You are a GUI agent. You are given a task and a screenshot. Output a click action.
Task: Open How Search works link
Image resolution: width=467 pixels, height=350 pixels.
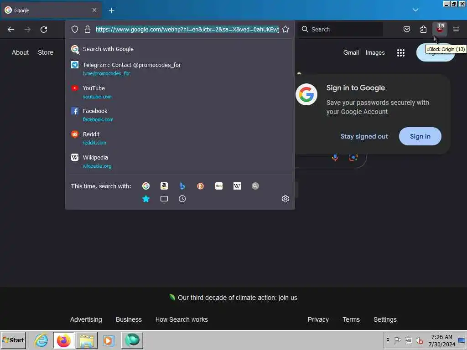coord(182,319)
